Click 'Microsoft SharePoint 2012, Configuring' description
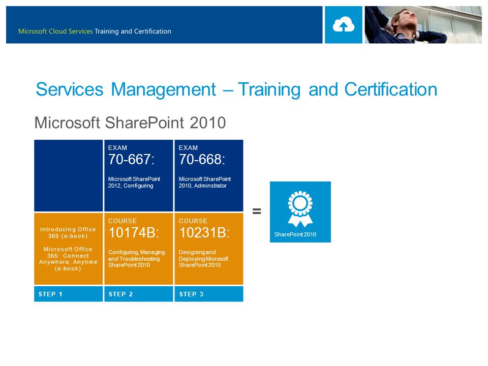Screen dimensions: 488x366 click(134, 182)
